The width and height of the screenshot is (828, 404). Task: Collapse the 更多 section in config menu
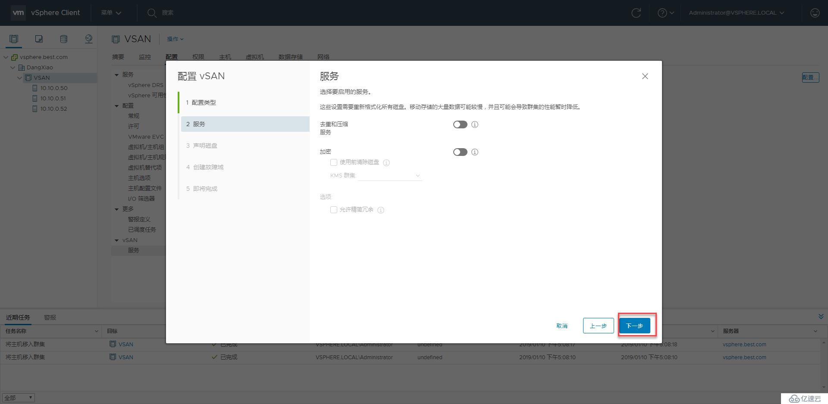116,209
